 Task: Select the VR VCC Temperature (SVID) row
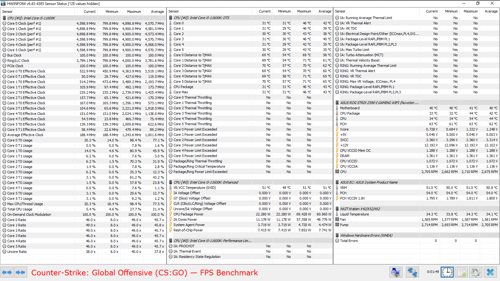click(250, 188)
